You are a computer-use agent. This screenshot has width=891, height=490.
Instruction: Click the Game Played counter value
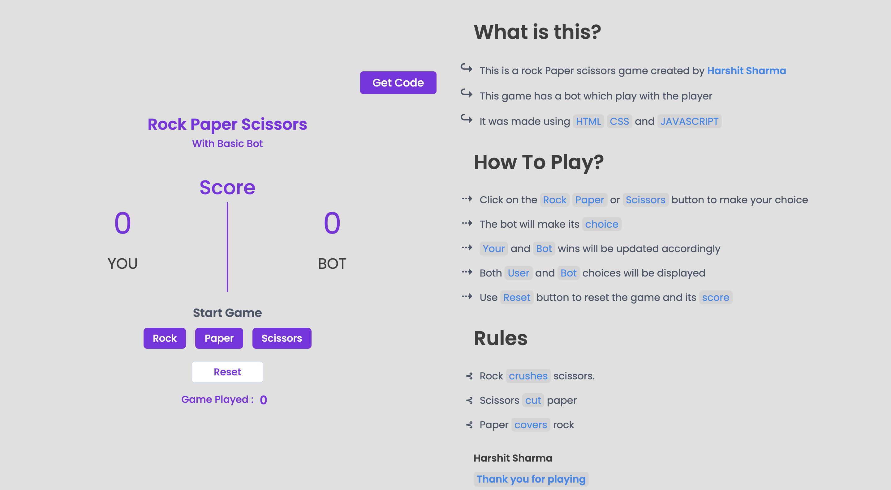pyautogui.click(x=263, y=400)
